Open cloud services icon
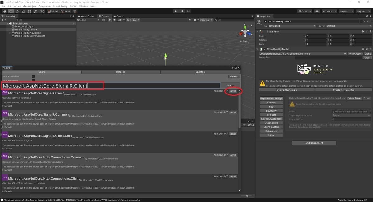 point(317,11)
